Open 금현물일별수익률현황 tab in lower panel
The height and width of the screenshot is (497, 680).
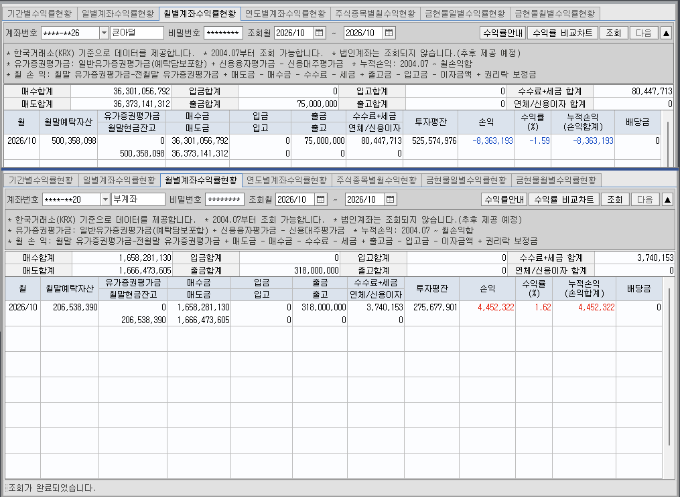[x=466, y=180]
